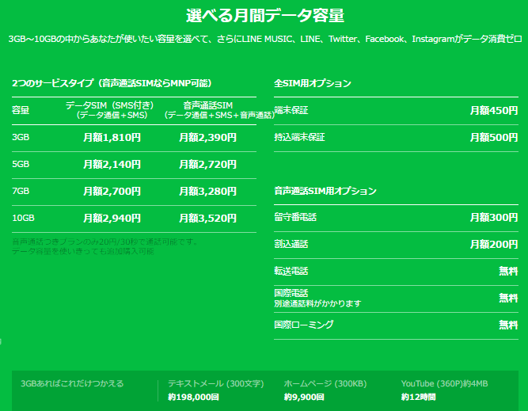Click the 国際ローミング option label
528x411 pixels.
click(x=304, y=325)
